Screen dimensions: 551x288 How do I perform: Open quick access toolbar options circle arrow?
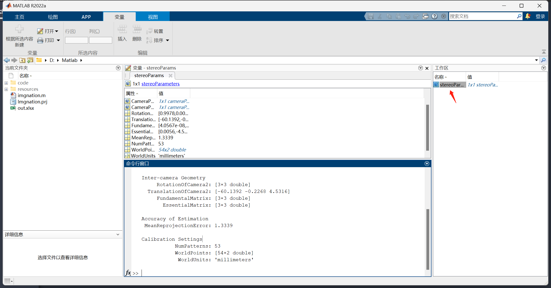pos(443,16)
